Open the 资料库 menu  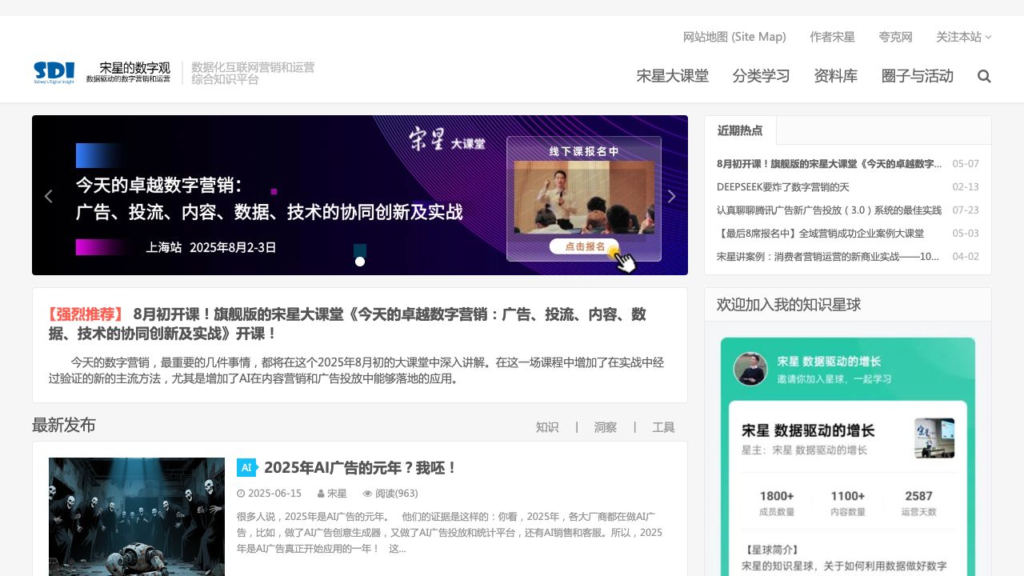click(835, 76)
